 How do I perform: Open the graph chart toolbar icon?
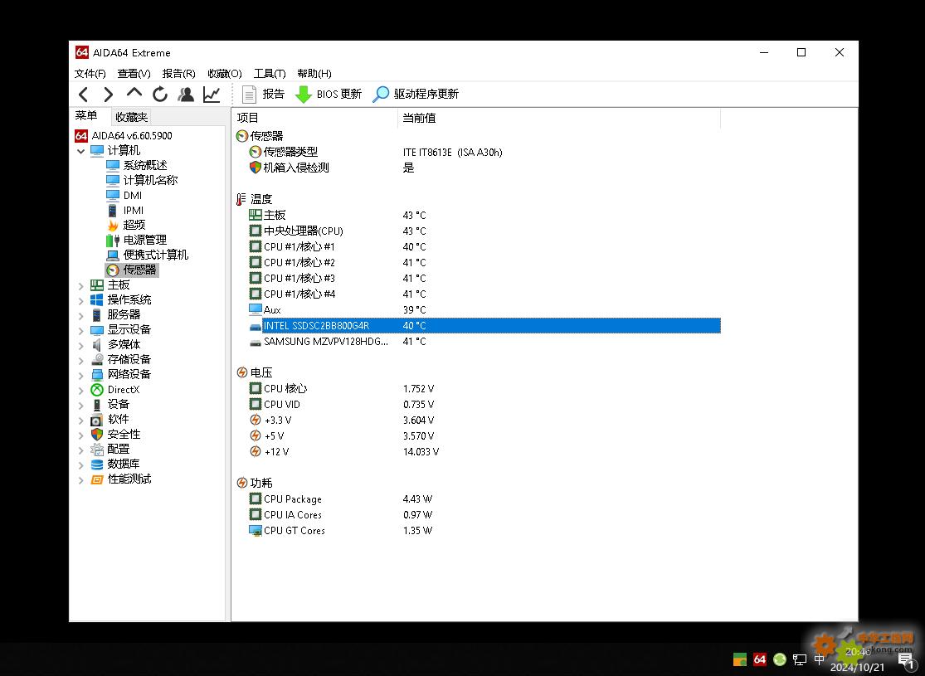click(x=212, y=95)
